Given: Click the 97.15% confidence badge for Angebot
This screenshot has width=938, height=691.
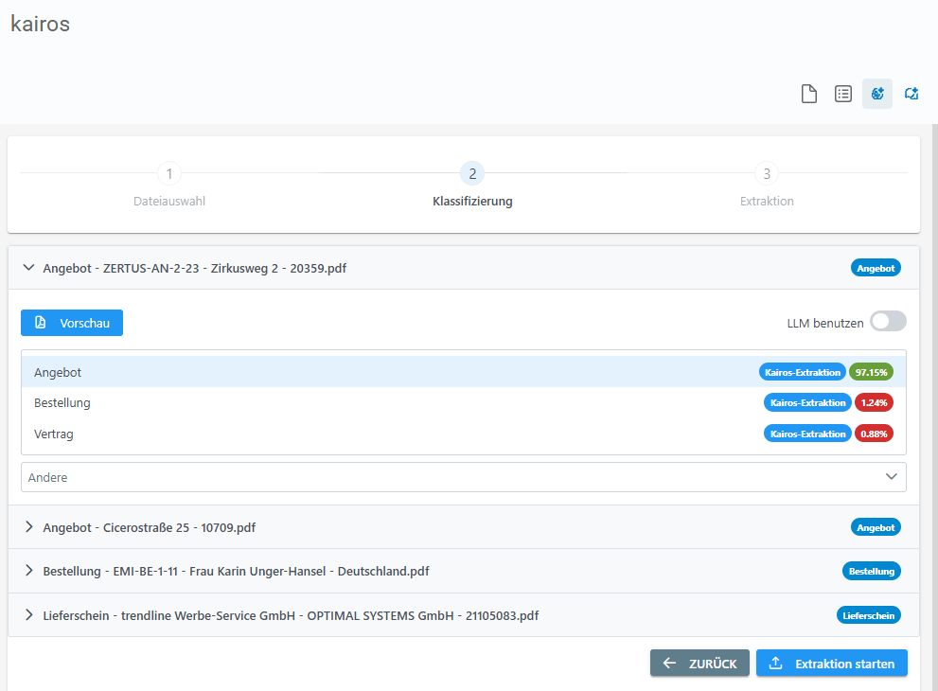Looking at the screenshot, I should click(871, 372).
